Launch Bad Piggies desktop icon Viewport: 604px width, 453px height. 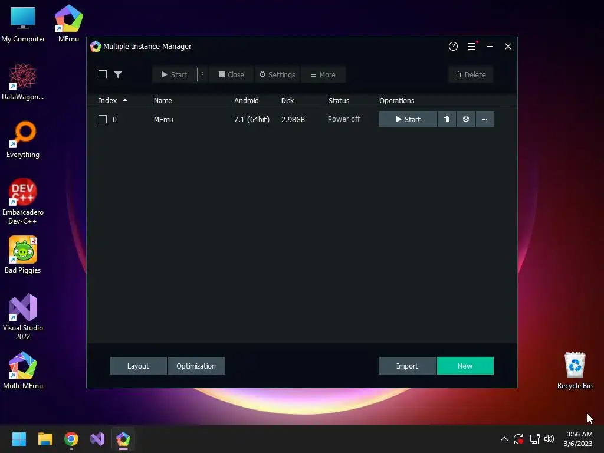[x=23, y=255]
